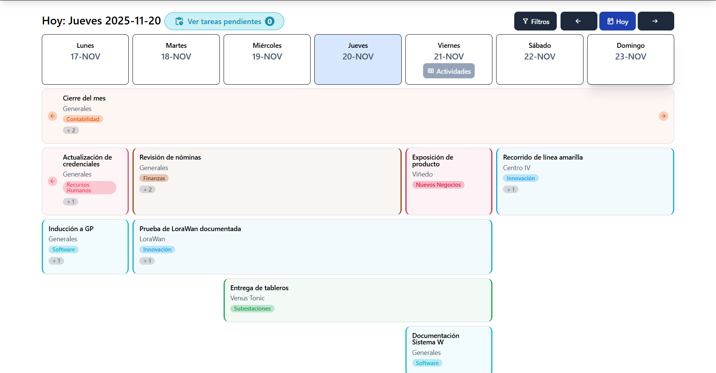The width and height of the screenshot is (716, 373).
Task: Click the Actividades badge under Viernes
Action: (449, 71)
